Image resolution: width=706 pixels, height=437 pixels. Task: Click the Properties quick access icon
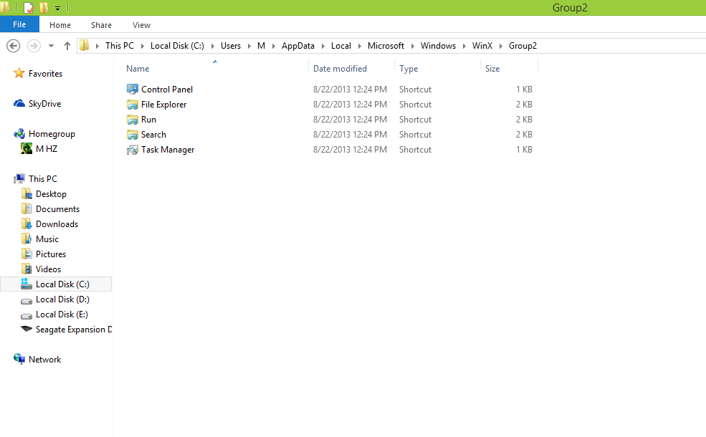pos(29,8)
